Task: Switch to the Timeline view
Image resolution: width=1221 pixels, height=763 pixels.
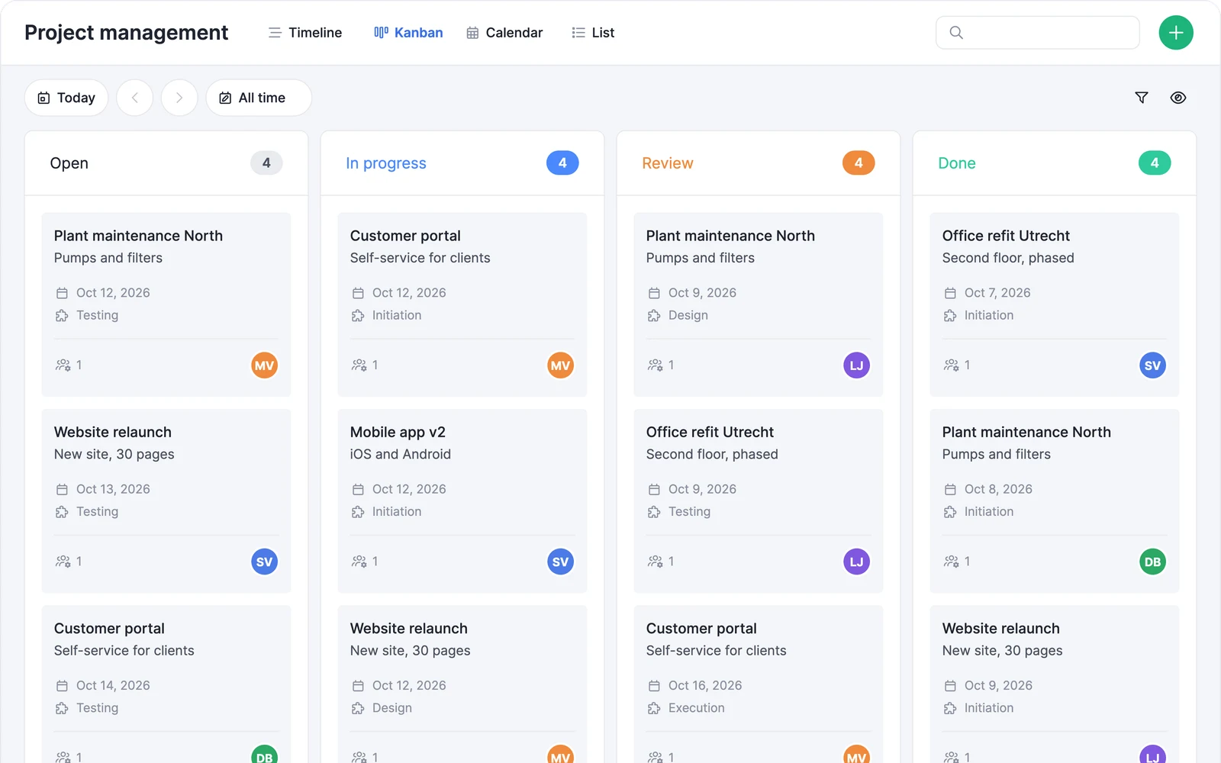Action: (305, 33)
